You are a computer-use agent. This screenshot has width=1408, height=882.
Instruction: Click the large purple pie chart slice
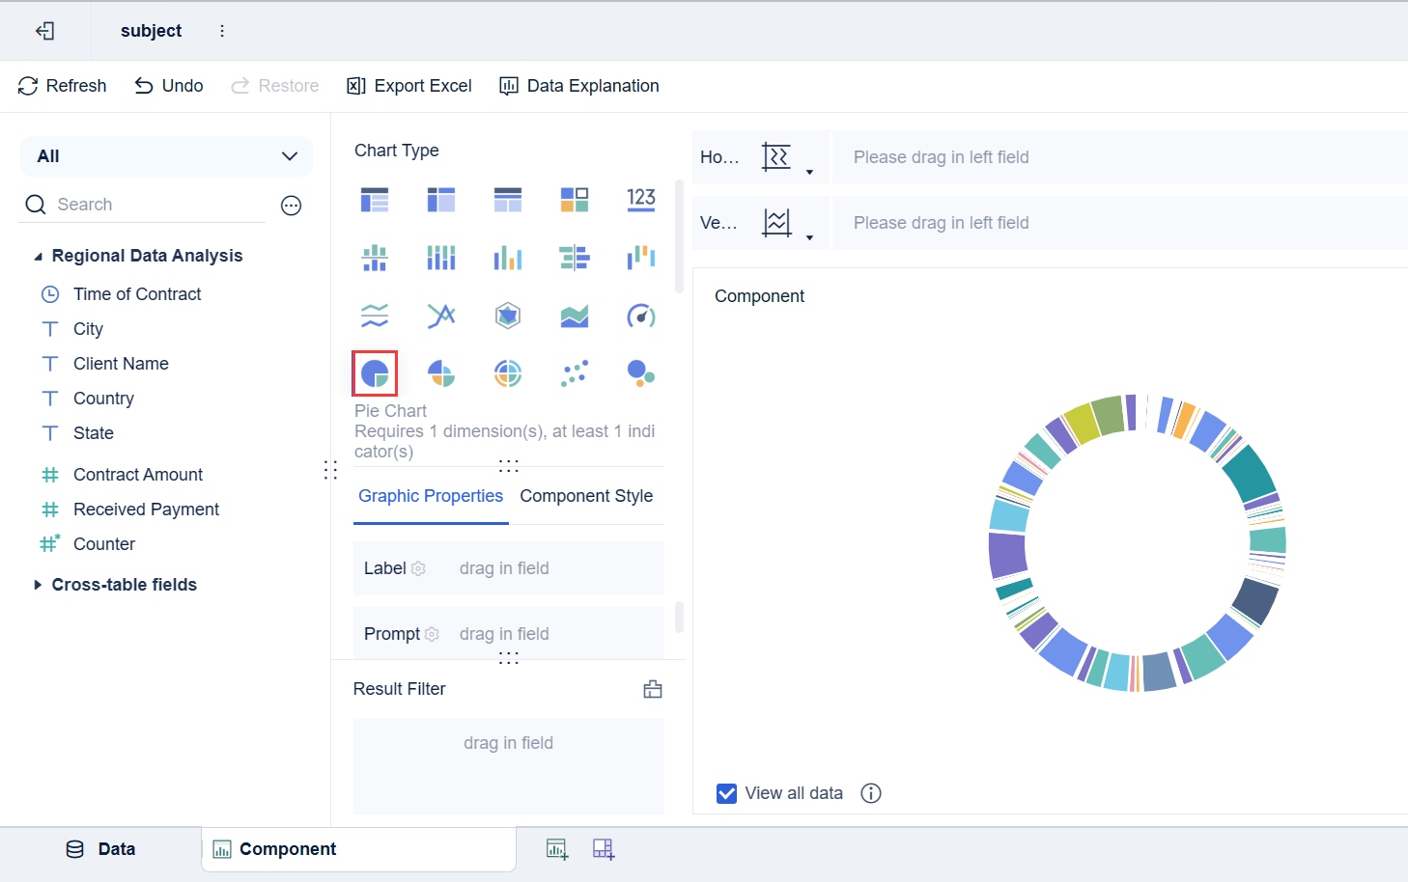(1007, 555)
